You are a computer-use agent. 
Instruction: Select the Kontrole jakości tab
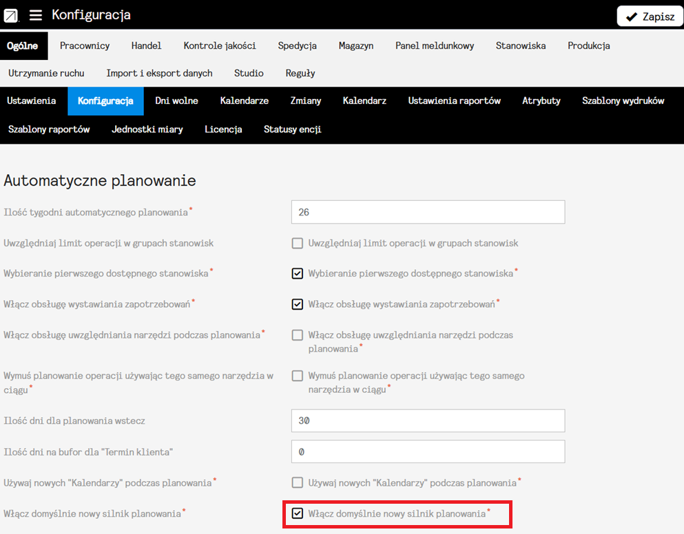coord(219,46)
